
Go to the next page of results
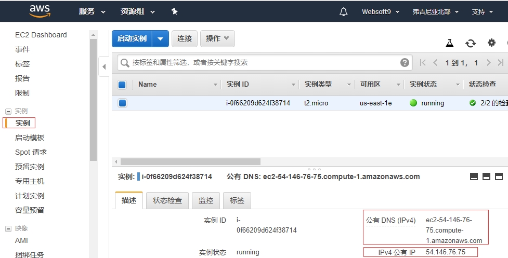[488, 63]
